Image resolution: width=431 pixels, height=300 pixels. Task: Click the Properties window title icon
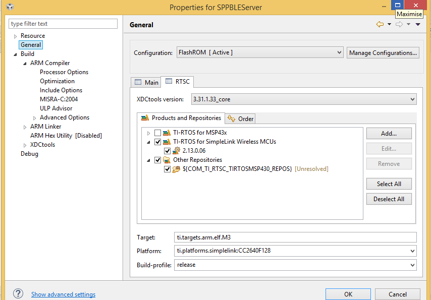10,7
